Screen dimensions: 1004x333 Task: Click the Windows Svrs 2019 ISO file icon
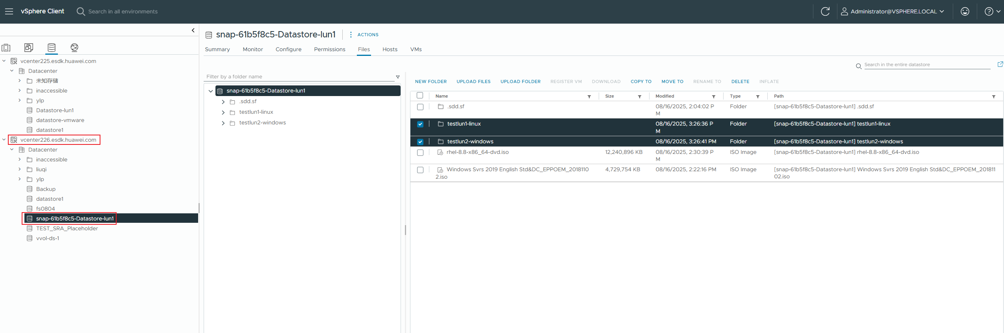pyautogui.click(x=440, y=170)
